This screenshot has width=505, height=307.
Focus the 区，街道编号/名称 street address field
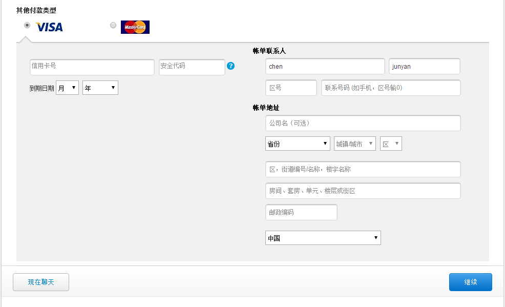click(x=363, y=169)
